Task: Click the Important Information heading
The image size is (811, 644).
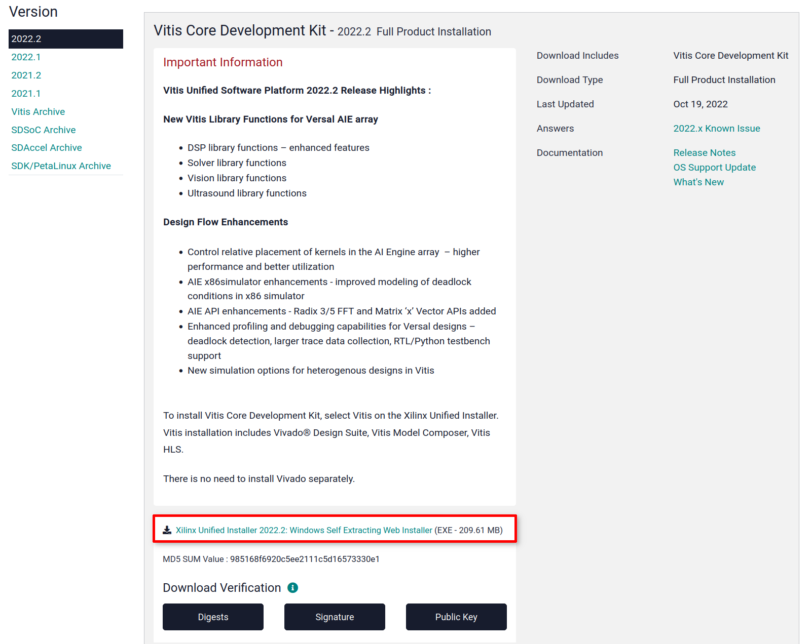Action: tap(223, 62)
